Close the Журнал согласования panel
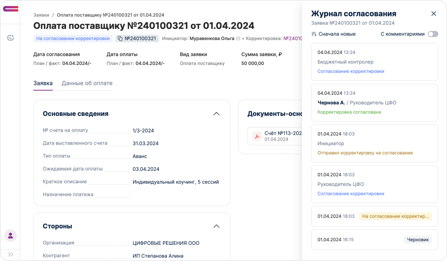Image resolution: width=447 pixels, height=261 pixels. tap(433, 14)
